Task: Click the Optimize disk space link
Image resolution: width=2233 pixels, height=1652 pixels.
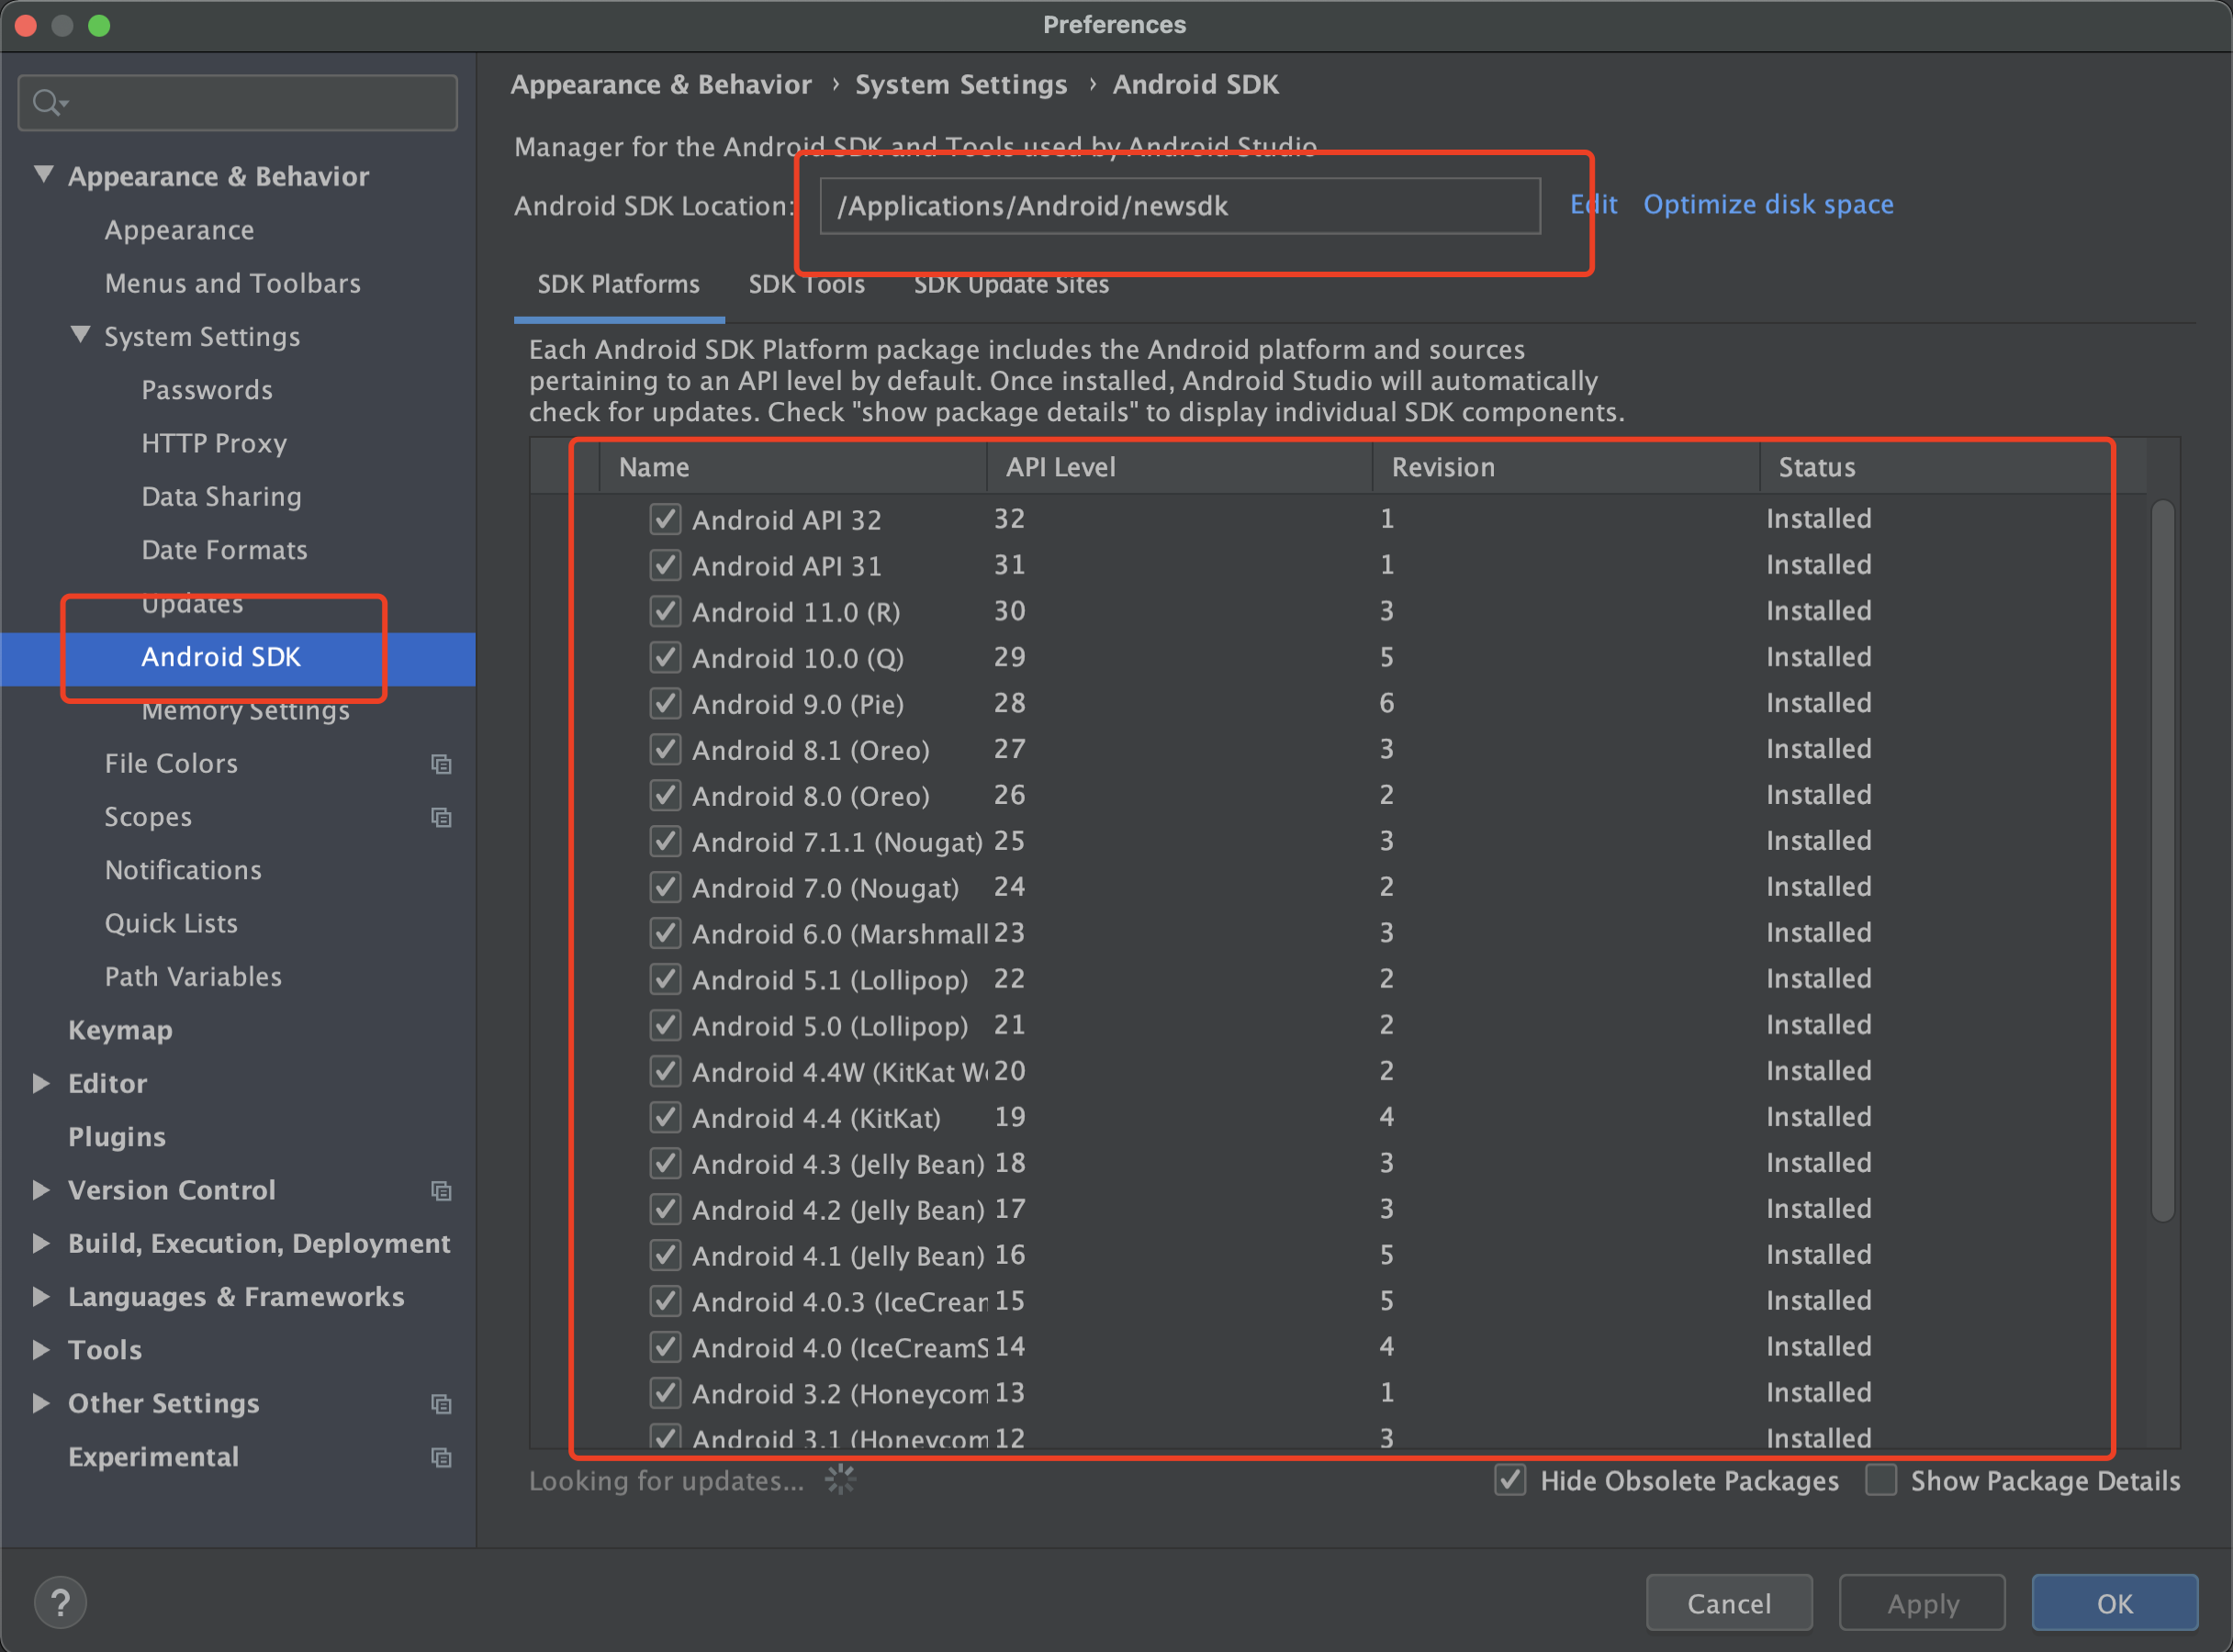Action: 1767,204
